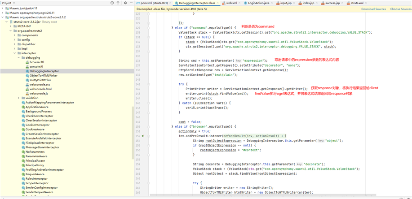Expand the Maven: opensymphony:ognl:2.6.11 node
This screenshot has height=199, width=412.
point(2,13)
